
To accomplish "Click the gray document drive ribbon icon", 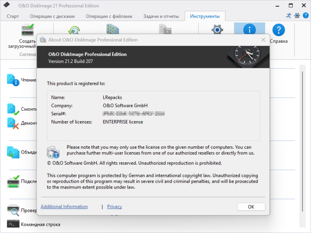I will [x=165, y=29].
